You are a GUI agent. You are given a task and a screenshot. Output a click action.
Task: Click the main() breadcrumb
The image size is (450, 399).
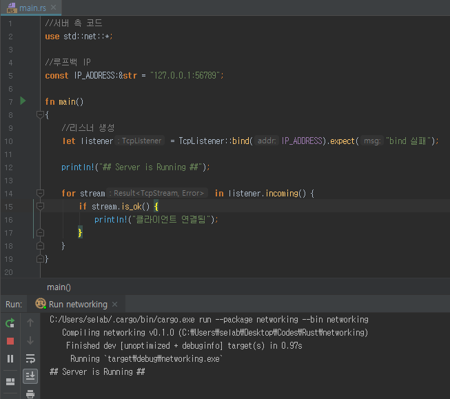coord(59,287)
